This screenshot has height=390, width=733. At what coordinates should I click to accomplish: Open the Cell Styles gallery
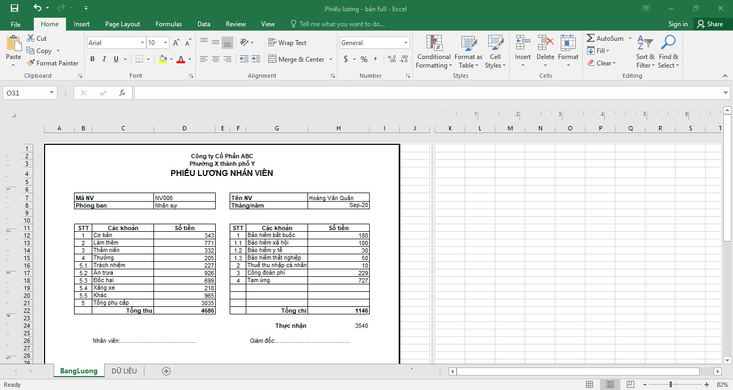point(495,52)
